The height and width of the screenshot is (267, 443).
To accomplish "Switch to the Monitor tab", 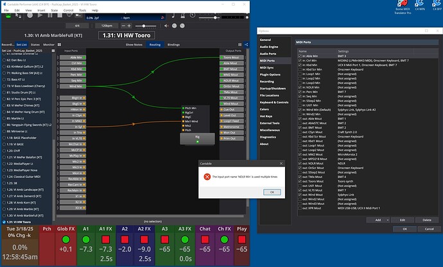I will 49,45.
